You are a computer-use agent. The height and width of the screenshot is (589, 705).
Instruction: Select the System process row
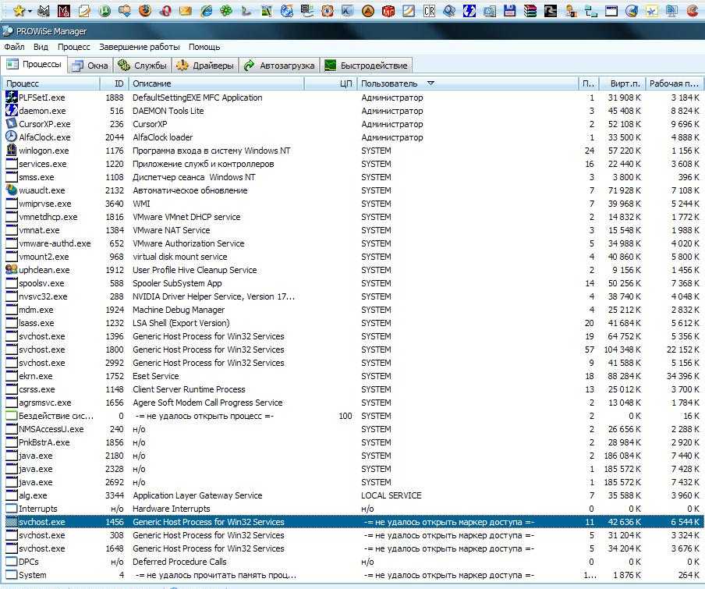click(x=352, y=575)
